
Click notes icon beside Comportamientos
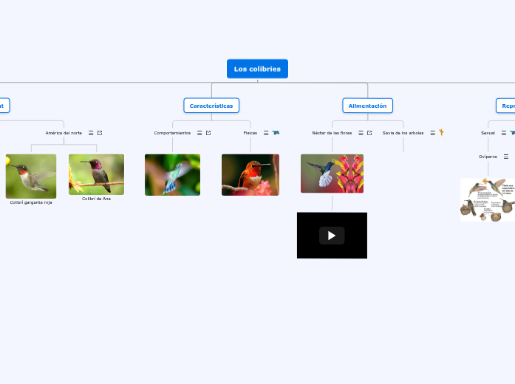coord(199,133)
